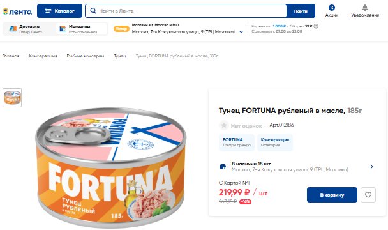Click the delivery fee info question icon
The image size is (388, 230).
(x=316, y=26)
